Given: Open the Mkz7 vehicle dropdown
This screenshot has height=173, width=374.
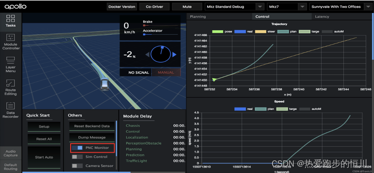Looking at the screenshot, I should (287, 7).
